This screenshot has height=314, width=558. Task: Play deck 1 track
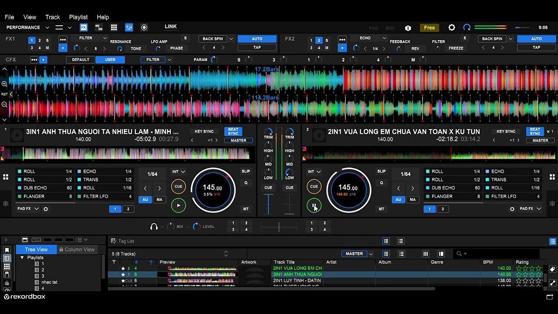(x=178, y=205)
